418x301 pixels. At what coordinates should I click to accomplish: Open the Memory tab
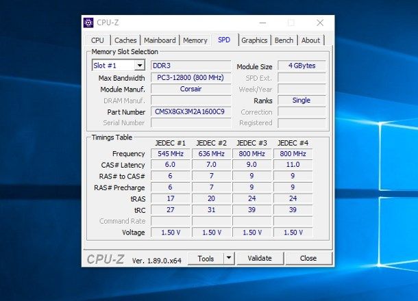click(x=195, y=40)
